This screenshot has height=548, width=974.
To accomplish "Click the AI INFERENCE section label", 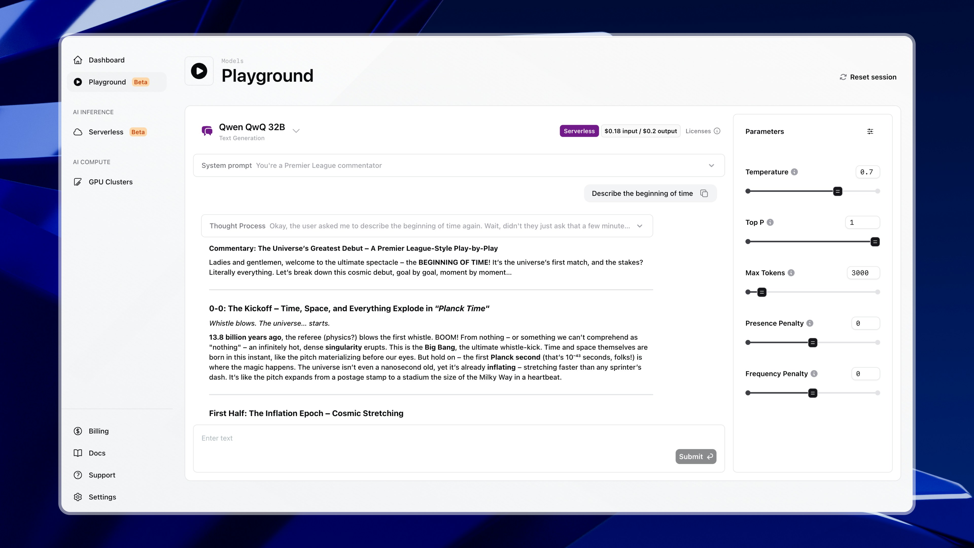I will (x=93, y=112).
